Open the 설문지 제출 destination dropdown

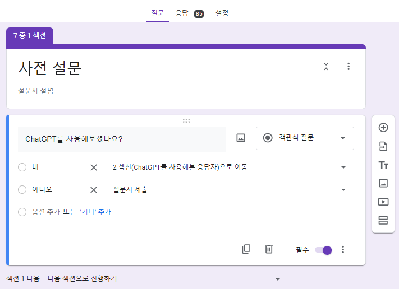[x=229, y=190]
